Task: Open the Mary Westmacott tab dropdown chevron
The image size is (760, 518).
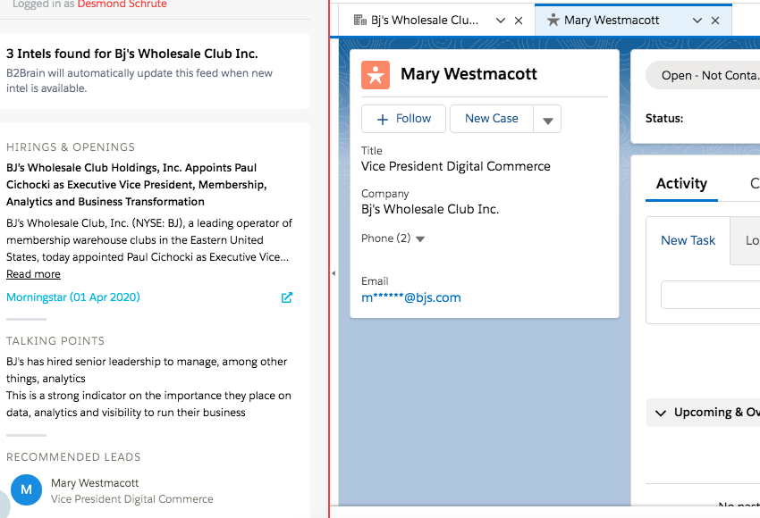Action: click(x=697, y=21)
